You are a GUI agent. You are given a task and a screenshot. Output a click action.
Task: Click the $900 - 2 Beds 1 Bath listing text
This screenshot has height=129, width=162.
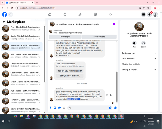tap(68, 33)
